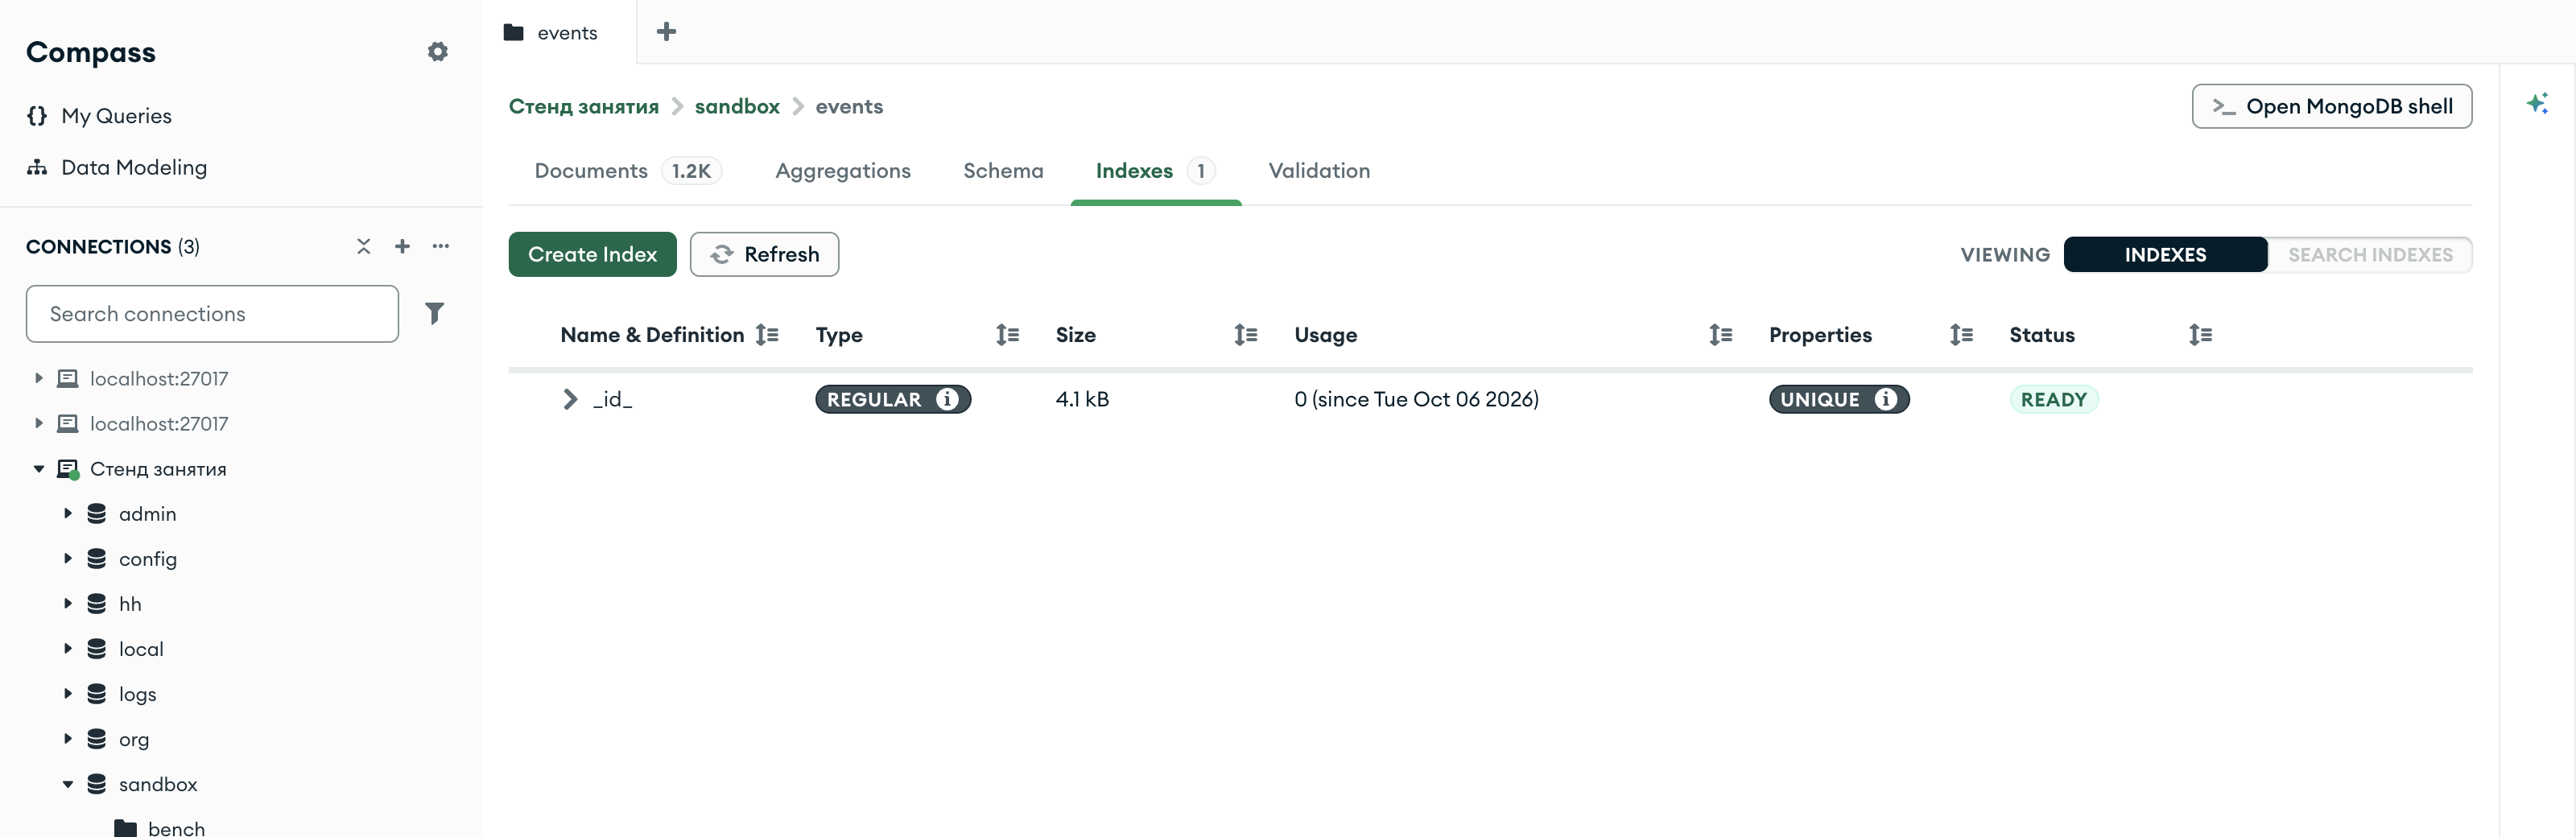Expand the logs database

(x=68, y=693)
